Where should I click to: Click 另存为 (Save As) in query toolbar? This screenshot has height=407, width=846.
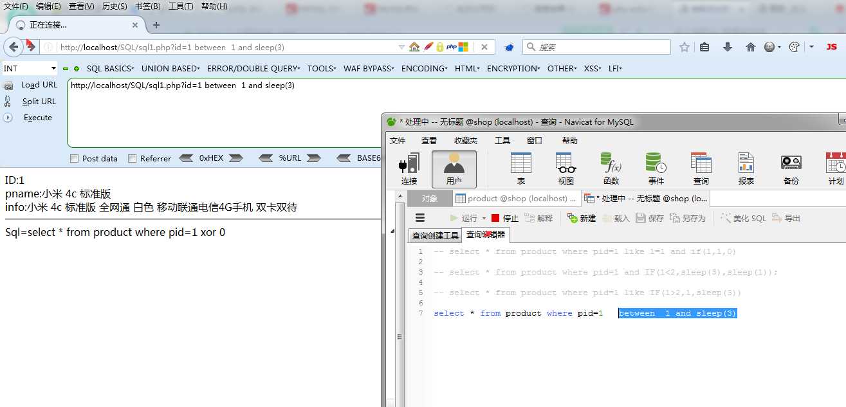tap(688, 218)
